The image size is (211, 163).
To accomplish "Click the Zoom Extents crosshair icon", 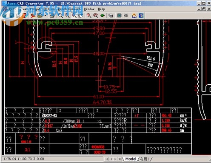I will tap(89, 15).
